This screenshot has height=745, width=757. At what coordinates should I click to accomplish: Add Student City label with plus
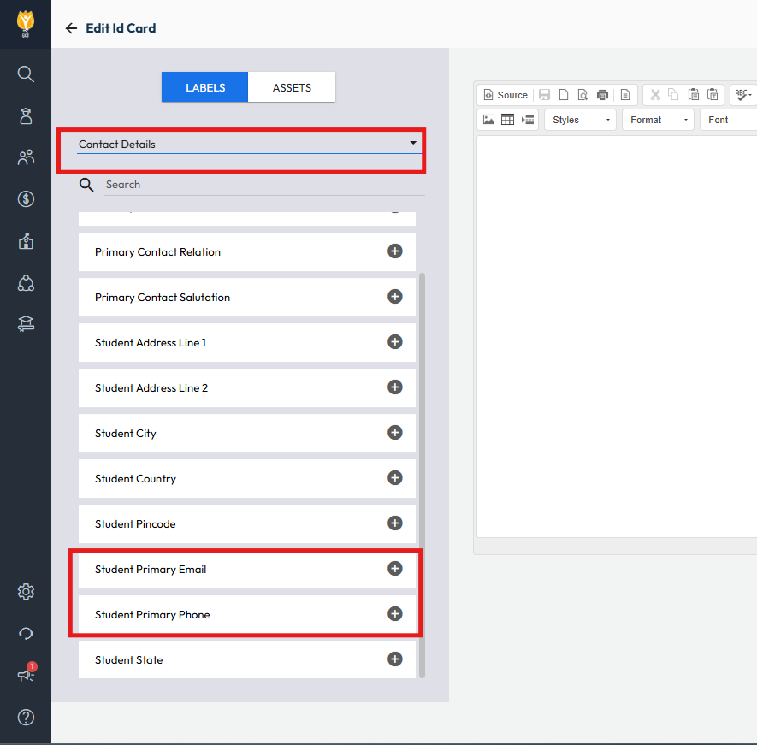pyautogui.click(x=395, y=433)
